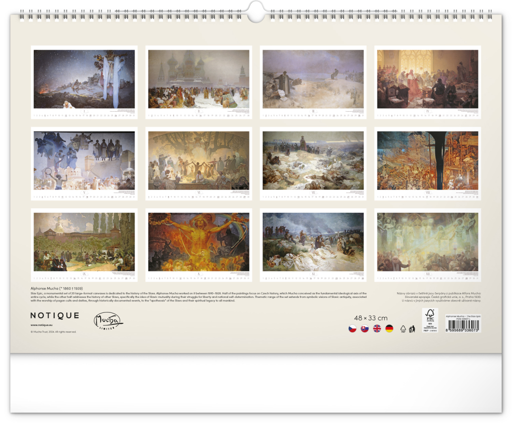The height and width of the screenshot is (423, 512).
Task: Click the Alphonse Mucha heading text
Action: [x=55, y=289]
